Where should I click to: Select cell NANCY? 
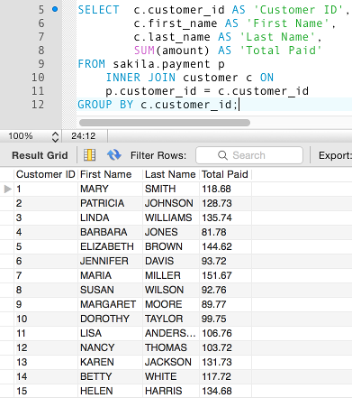click(110, 347)
